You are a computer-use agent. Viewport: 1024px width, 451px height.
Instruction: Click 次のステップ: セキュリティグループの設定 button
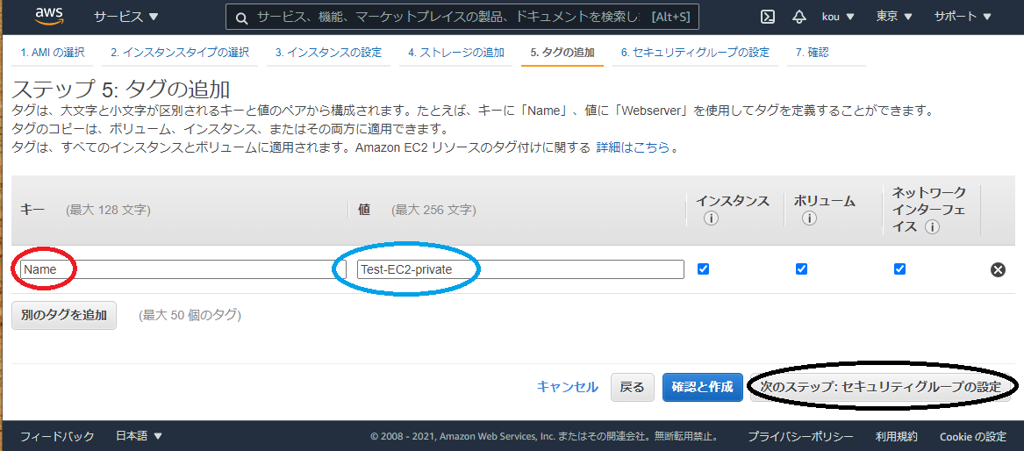click(881, 387)
